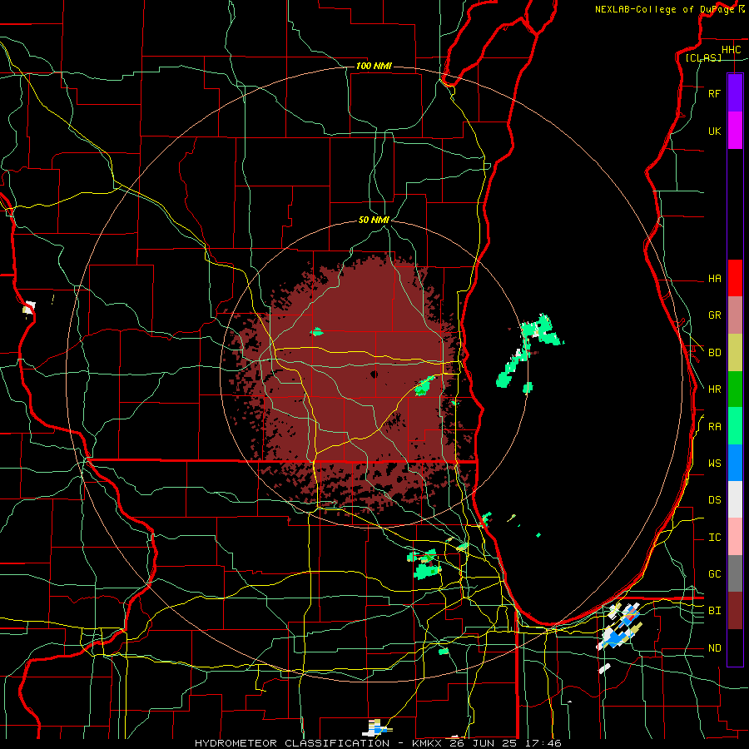749x749 pixels.
Task: Click the RF purple legend swatch
Action: tap(735, 93)
